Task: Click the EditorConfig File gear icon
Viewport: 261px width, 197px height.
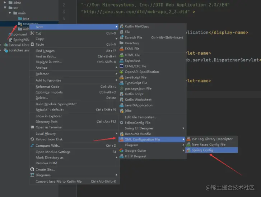Action: tap(122, 123)
